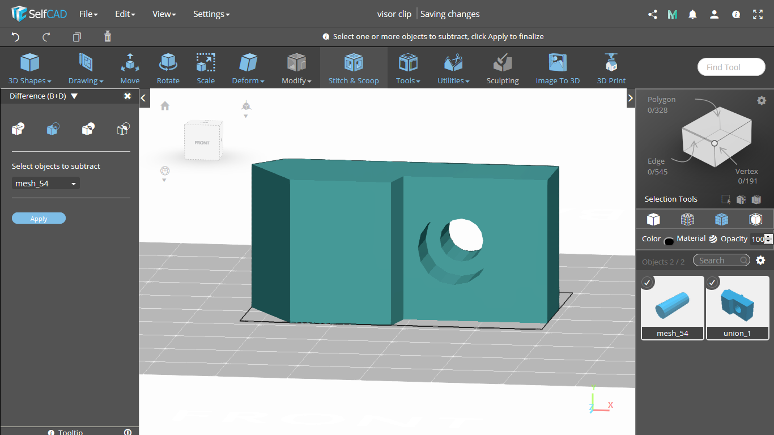Open the File menu
Viewport: 774px width, 435px height.
pos(88,14)
